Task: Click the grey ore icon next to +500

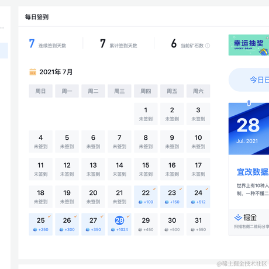Action: click(x=167, y=230)
